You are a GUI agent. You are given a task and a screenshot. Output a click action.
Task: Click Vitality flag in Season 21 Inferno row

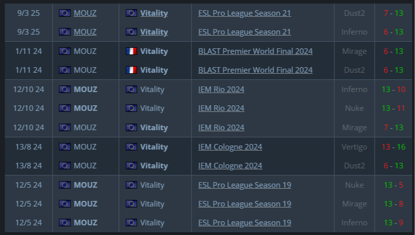[x=132, y=32]
